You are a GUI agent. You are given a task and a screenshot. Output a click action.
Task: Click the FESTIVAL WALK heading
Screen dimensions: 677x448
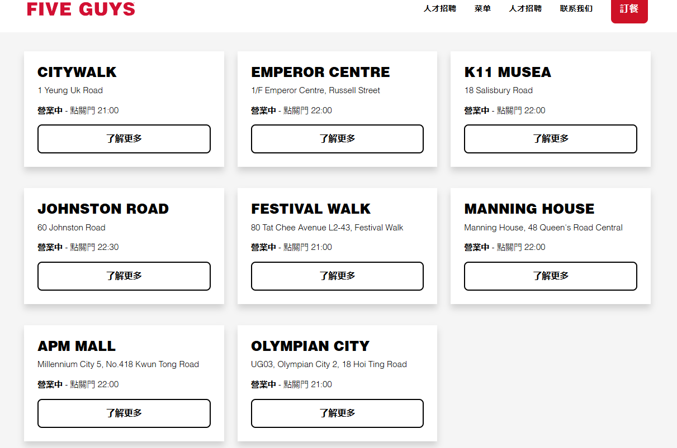click(311, 209)
